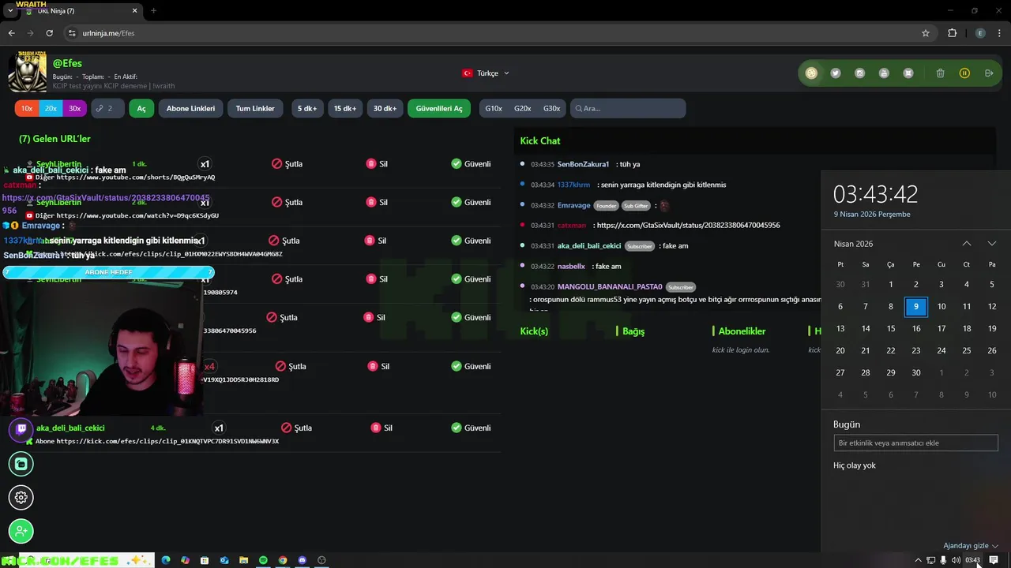Screen dimensions: 1011x568
Task: Click the logout arrow icon in green toolbar
Action: [x=989, y=73]
